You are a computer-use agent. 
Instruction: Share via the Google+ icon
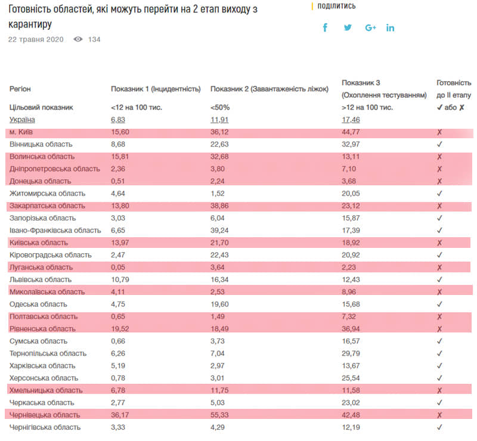[x=370, y=27]
